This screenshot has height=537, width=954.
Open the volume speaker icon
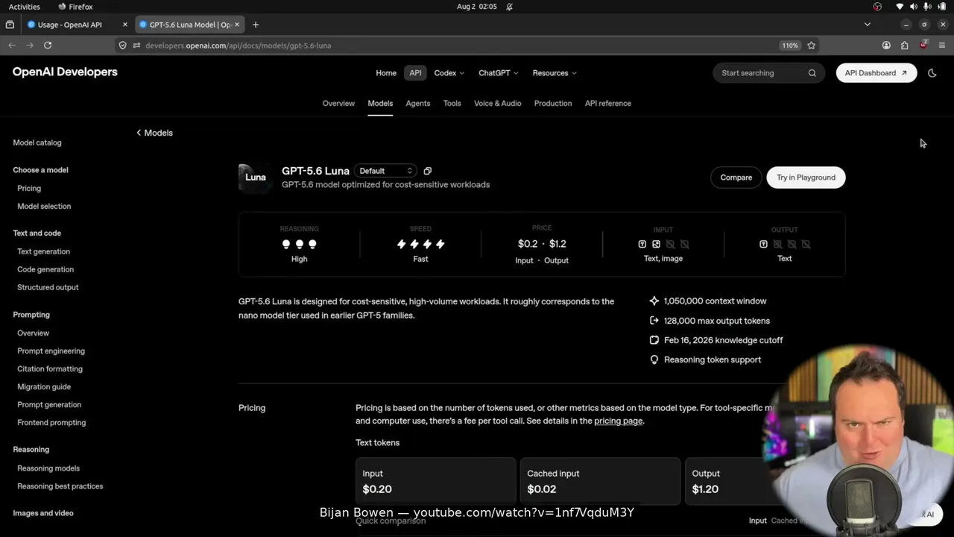(x=913, y=7)
